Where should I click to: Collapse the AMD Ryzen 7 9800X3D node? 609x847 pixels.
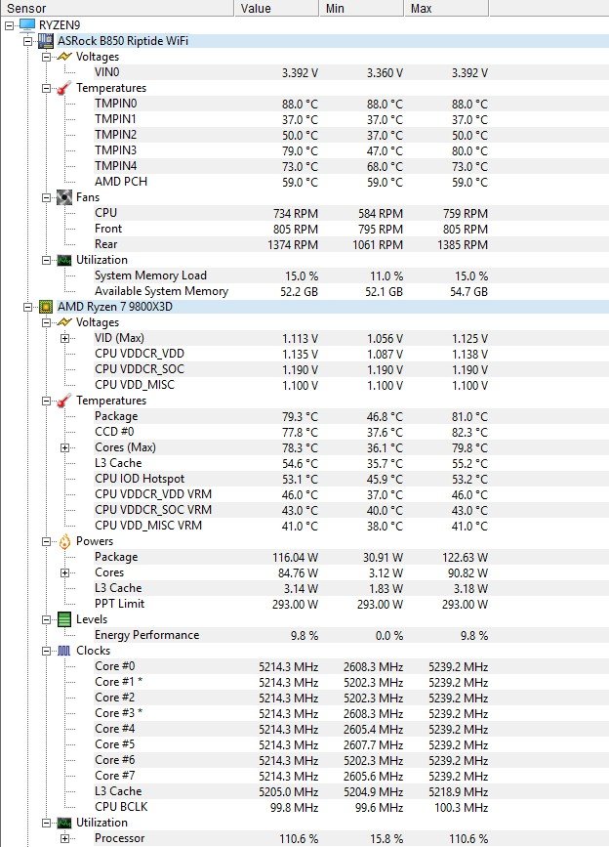pos(27,307)
